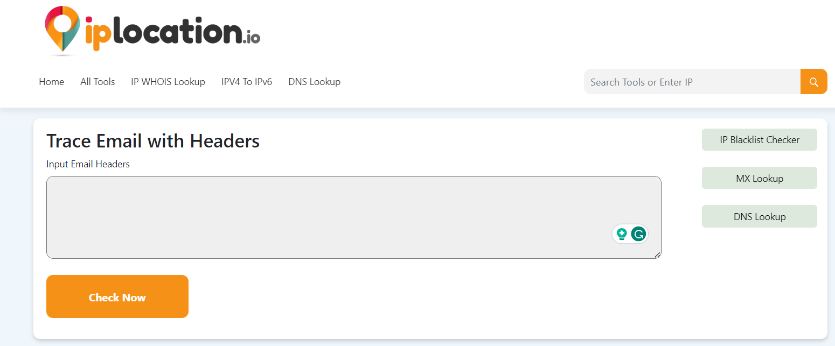Click the iplocation.io logo text
The height and width of the screenshot is (346, 835).
(x=172, y=33)
